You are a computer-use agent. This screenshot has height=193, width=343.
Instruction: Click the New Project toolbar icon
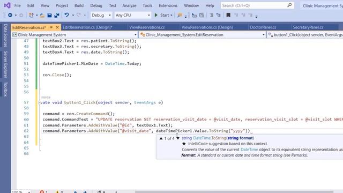coord(31,15)
